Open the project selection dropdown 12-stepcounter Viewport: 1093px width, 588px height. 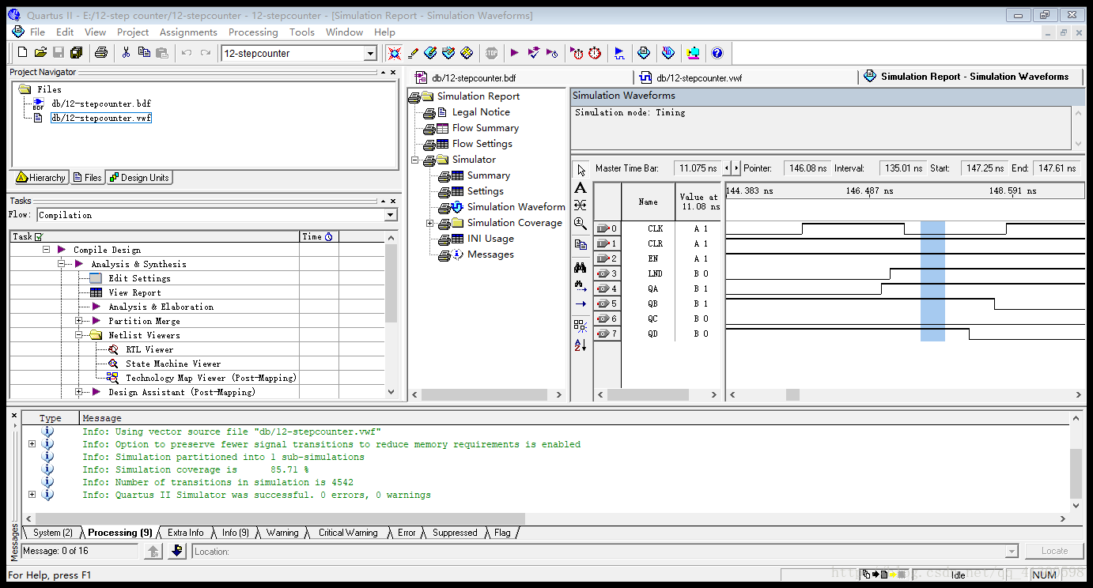tap(370, 54)
